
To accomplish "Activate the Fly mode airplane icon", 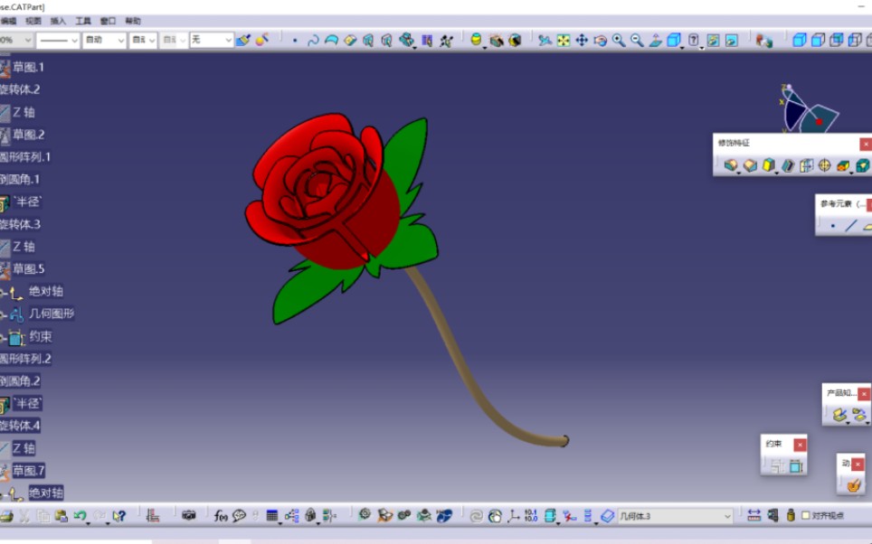I will pyautogui.click(x=545, y=40).
